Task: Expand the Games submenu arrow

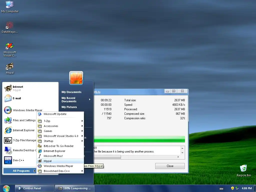Action: point(82,131)
